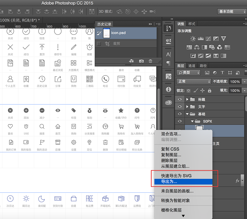The width and height of the screenshot is (247, 219).
Task: Filter for shape layers
Action: tap(230, 73)
